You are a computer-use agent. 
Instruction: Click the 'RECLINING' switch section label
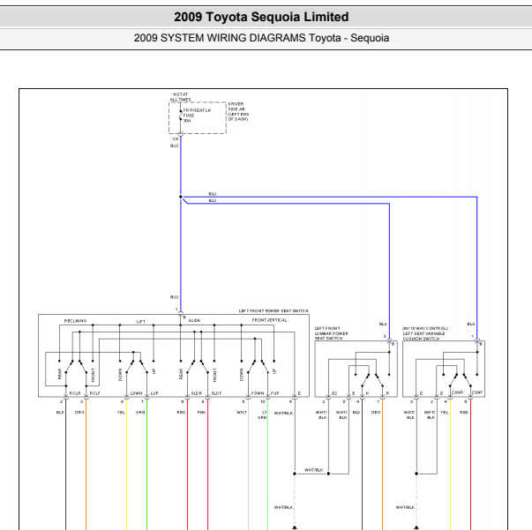click(x=75, y=321)
